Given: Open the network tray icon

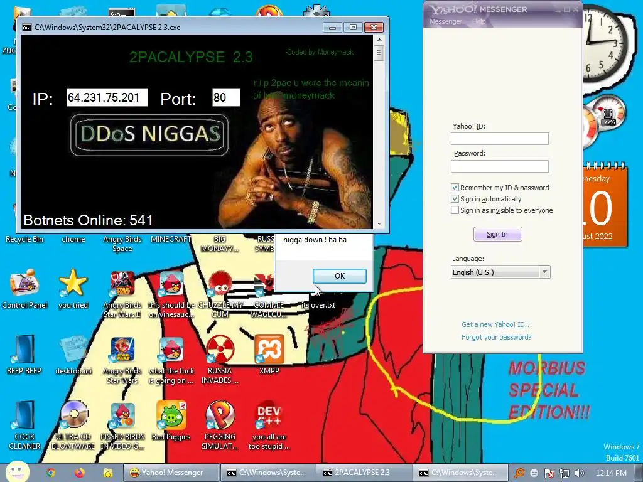Looking at the screenshot, I should click(565, 473).
